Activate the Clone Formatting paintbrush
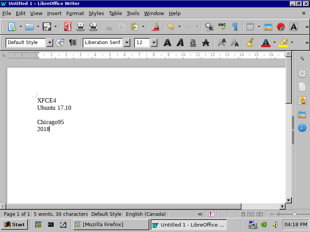 155,27
